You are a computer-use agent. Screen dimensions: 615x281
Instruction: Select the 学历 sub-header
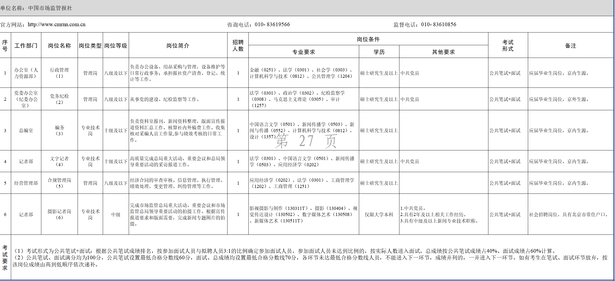tap(379, 52)
